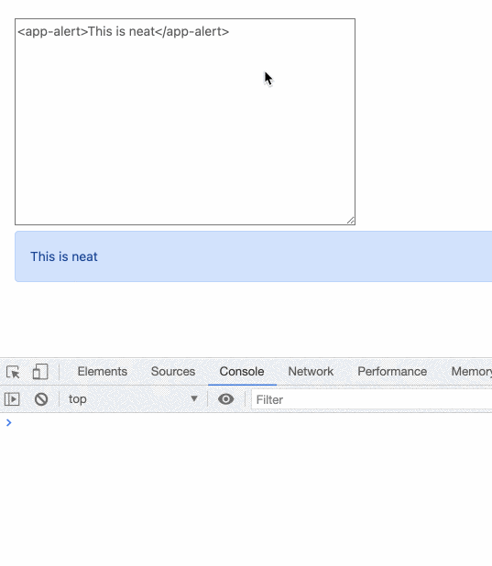Open the Performance tab
Image resolution: width=492 pixels, height=566 pixels.
click(392, 372)
